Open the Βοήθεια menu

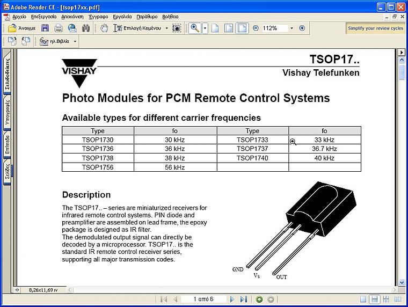[x=170, y=17]
